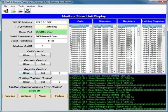Click the Coils list scrollbar thumb

[90, 28]
